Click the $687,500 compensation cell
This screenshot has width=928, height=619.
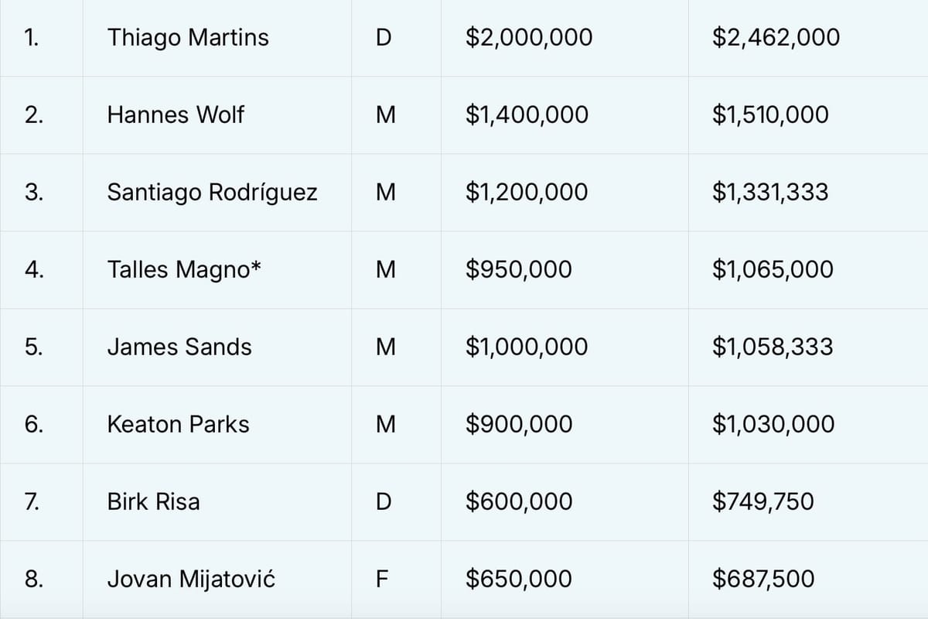[x=763, y=579]
